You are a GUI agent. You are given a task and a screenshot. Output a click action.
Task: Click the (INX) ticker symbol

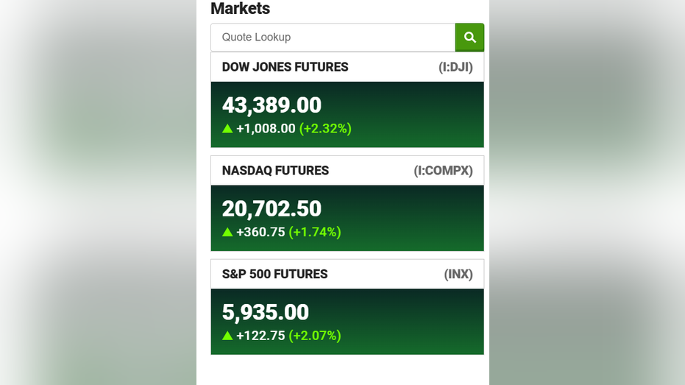tap(458, 274)
